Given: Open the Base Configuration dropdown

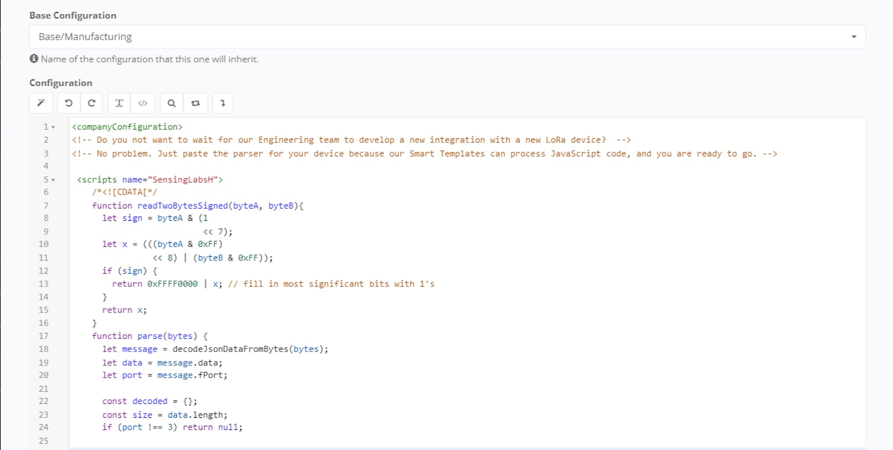Looking at the screenshot, I should click(446, 37).
